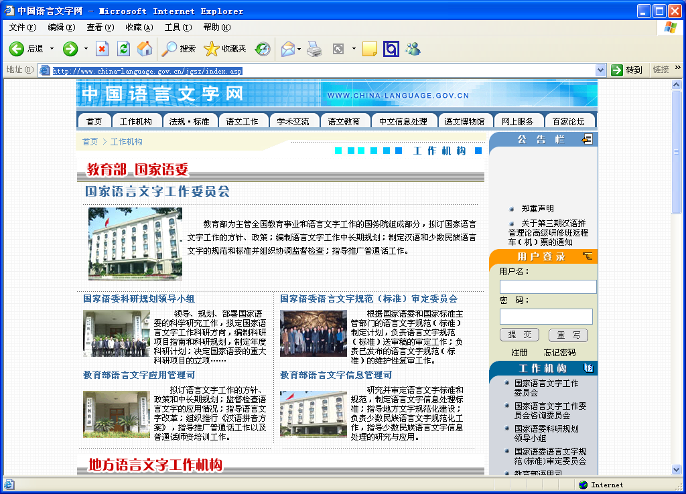Click the 用户名 username input field

(548, 286)
